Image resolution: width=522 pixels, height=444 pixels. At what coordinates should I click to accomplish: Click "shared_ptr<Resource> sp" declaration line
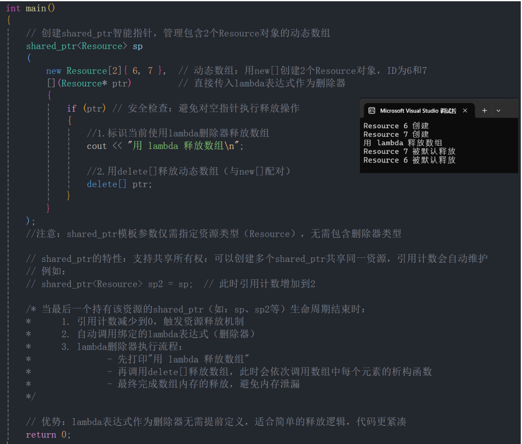tap(84, 46)
